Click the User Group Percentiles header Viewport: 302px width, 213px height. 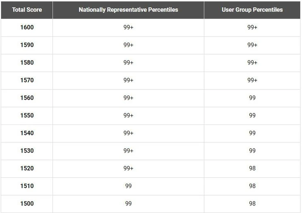tap(252, 10)
